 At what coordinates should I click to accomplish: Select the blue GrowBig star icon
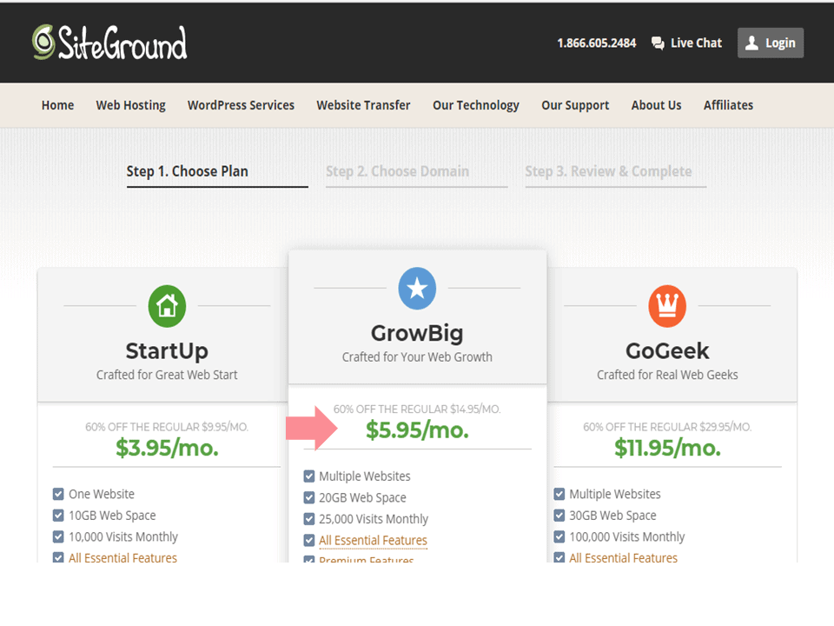[417, 289]
